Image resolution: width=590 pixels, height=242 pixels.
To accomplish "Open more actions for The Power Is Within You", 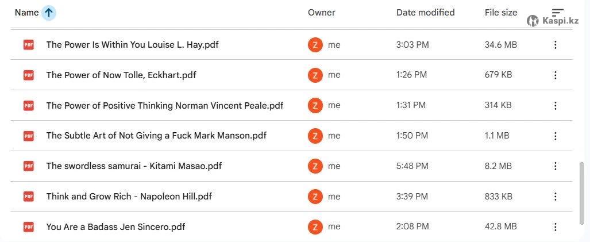I will click(555, 45).
